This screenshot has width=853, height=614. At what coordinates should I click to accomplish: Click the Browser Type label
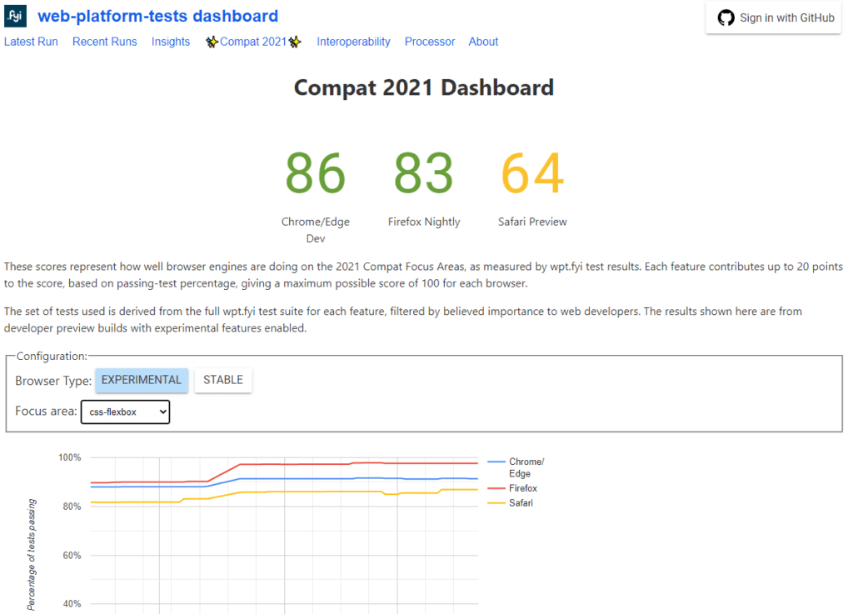pos(53,381)
